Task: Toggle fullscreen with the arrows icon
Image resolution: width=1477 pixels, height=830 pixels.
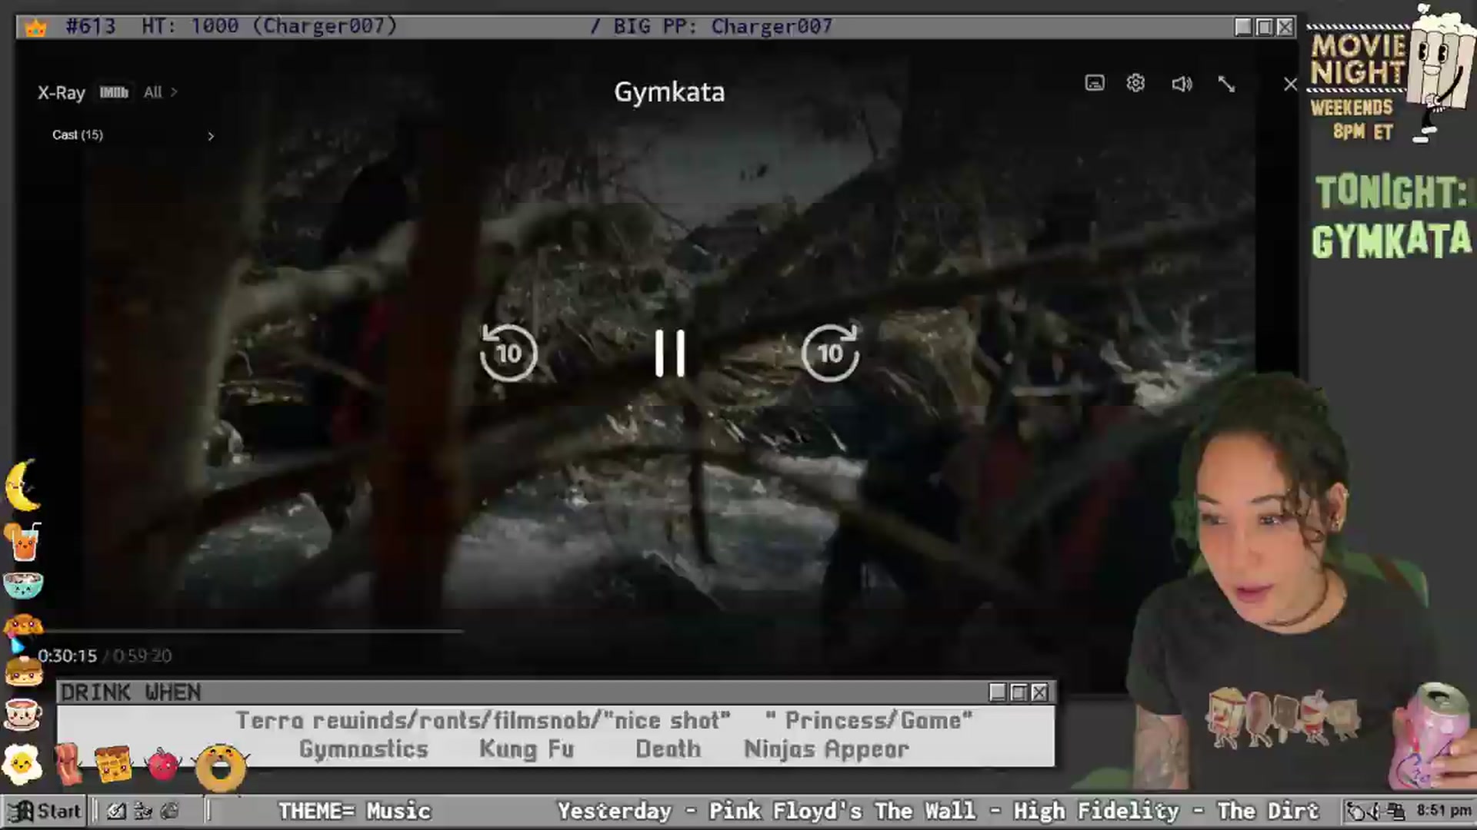Action: tap(1226, 84)
